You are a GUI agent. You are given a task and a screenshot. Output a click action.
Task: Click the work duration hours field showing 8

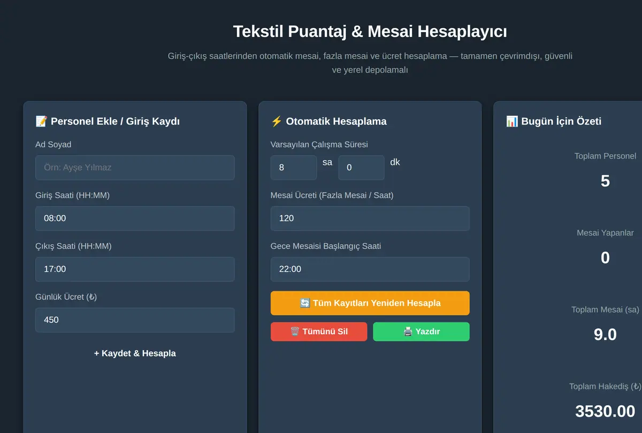[x=294, y=168]
